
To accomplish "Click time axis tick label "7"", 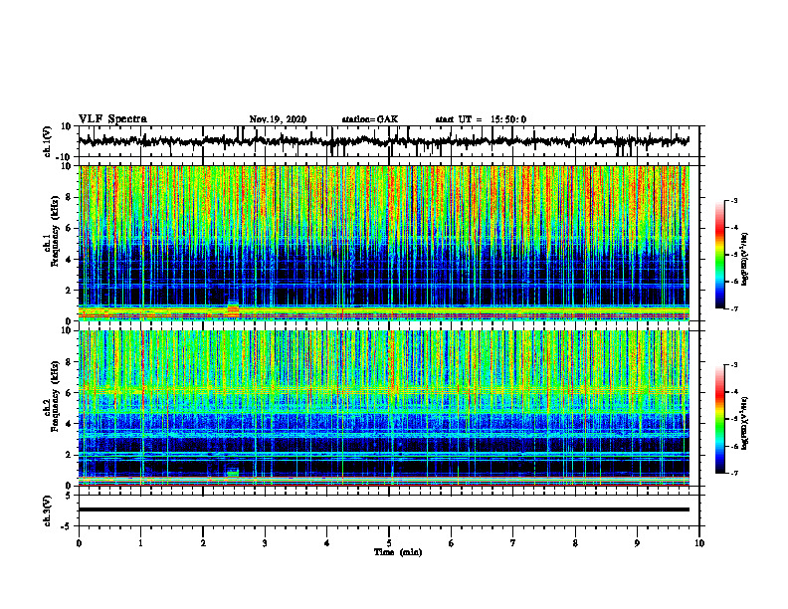I will pyautogui.click(x=513, y=543).
